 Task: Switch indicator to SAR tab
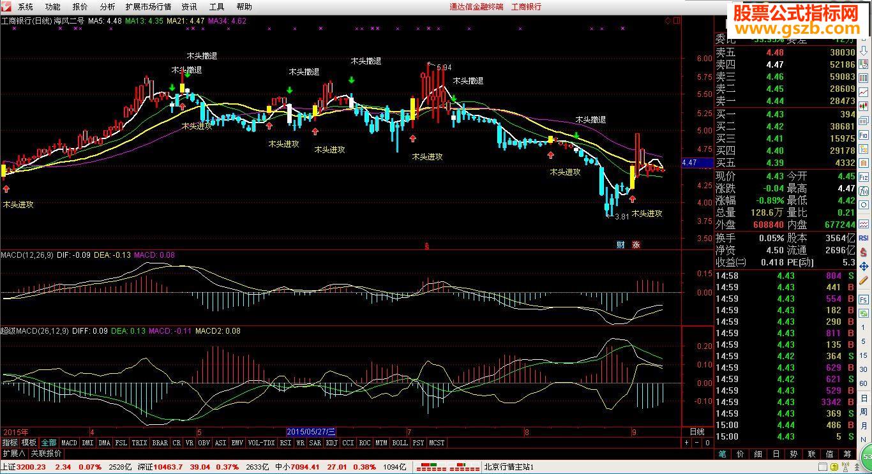tap(315, 443)
